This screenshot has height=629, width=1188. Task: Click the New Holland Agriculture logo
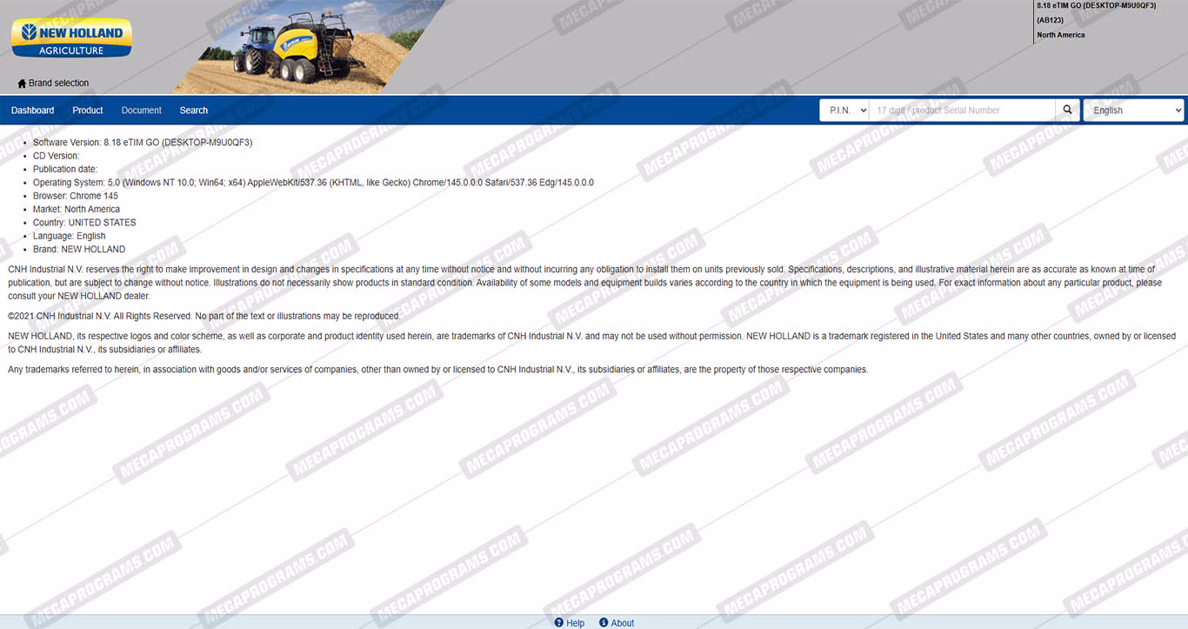[x=71, y=38]
